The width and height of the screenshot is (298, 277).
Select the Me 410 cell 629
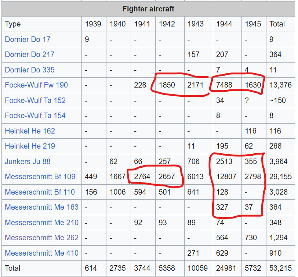(227, 253)
